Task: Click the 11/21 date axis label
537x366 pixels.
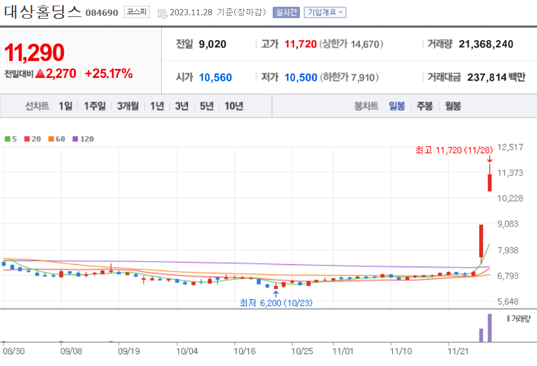Action: click(458, 351)
